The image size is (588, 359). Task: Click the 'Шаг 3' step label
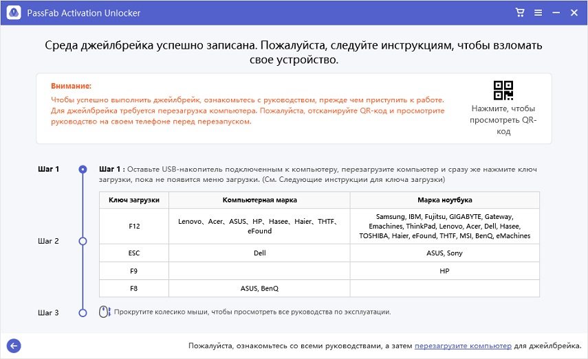pos(48,312)
